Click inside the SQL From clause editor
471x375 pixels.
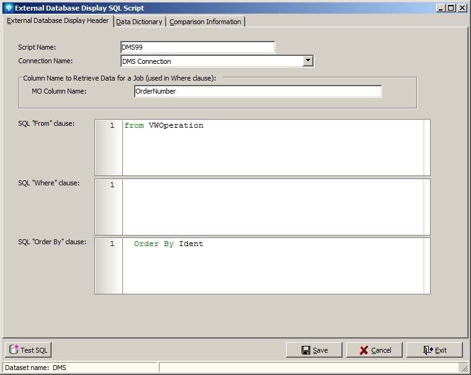pyautogui.click(x=273, y=149)
